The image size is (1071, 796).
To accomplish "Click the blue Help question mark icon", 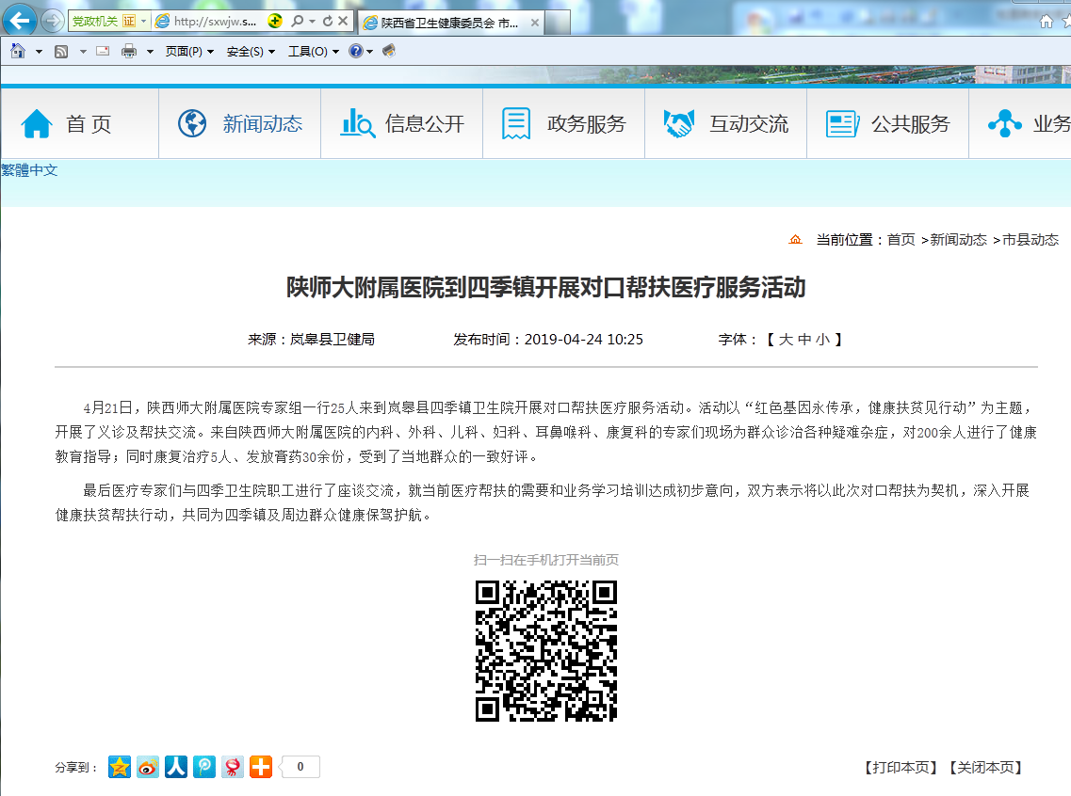I will point(356,51).
